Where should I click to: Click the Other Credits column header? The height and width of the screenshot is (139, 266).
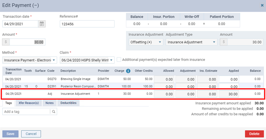[x=144, y=71]
